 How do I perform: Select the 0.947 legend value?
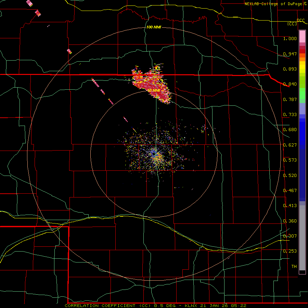pos(290,54)
